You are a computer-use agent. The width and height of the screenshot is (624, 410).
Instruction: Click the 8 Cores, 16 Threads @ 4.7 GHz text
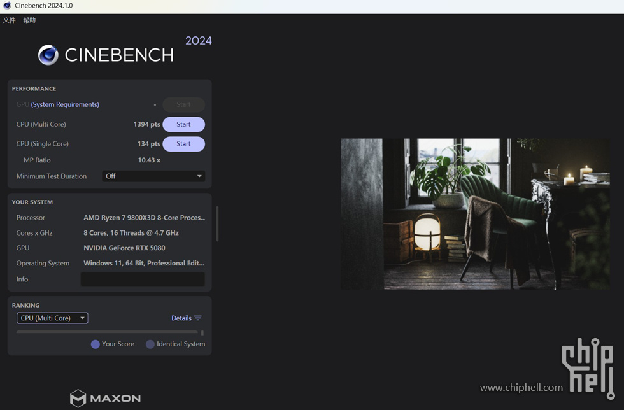click(131, 233)
